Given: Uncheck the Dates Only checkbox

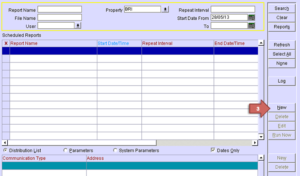Looking at the screenshot, I should [213, 150].
